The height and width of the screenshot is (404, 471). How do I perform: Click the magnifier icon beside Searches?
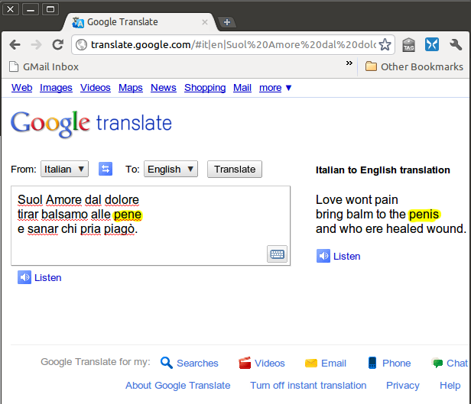[166, 363]
